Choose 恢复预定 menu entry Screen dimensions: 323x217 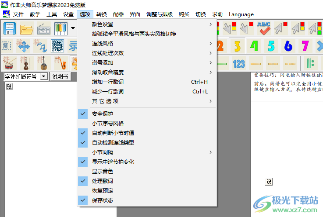[147, 191]
